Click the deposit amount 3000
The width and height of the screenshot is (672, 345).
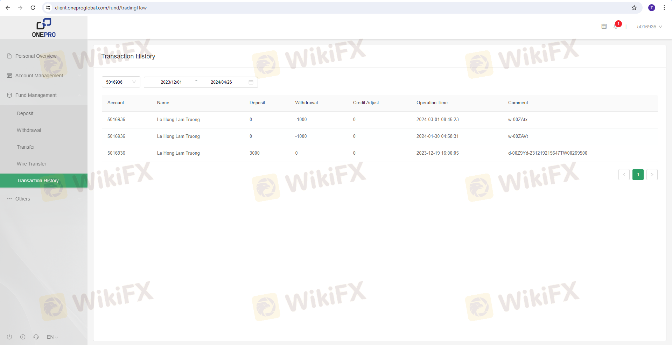pyautogui.click(x=254, y=153)
